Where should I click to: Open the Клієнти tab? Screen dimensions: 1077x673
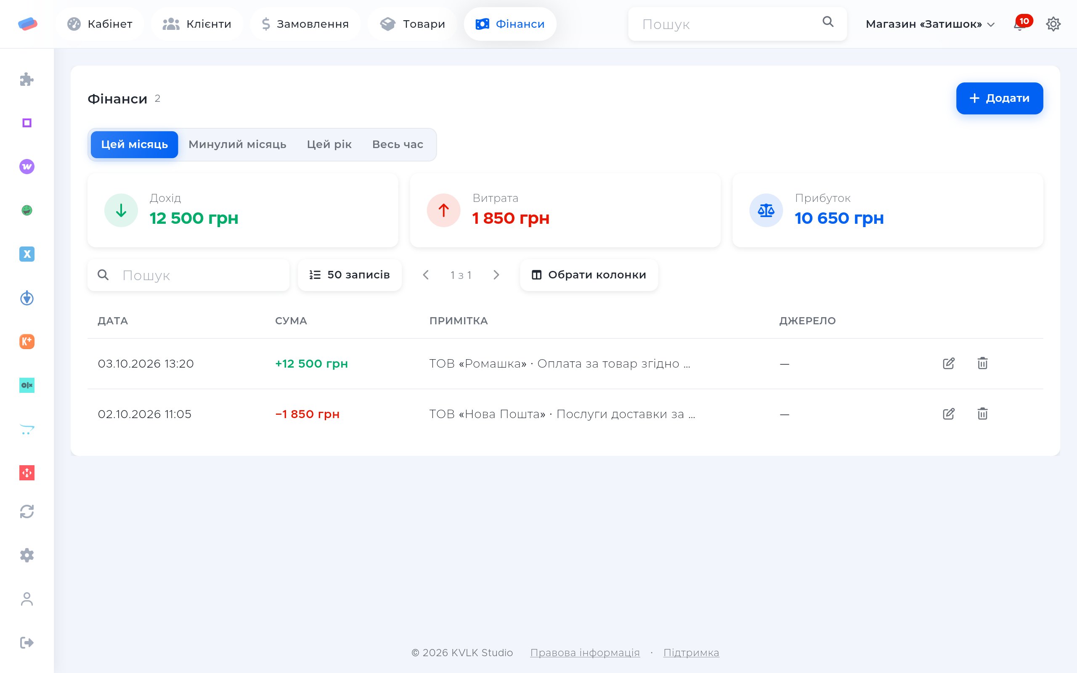pyautogui.click(x=197, y=24)
